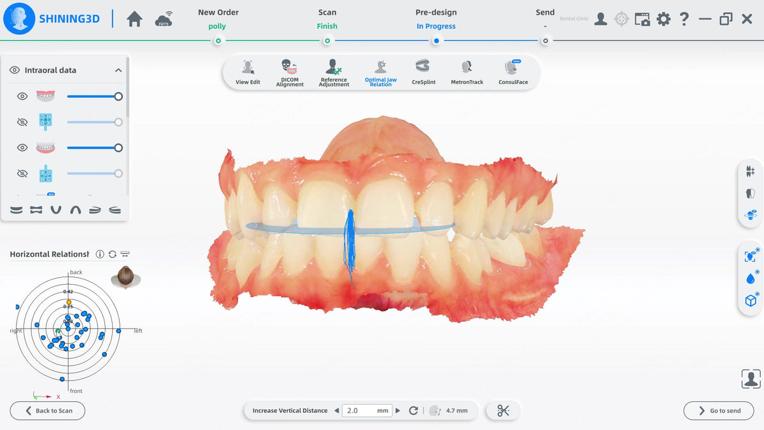Click the patient portrait icon bottom right
764x430 pixels.
[751, 379]
